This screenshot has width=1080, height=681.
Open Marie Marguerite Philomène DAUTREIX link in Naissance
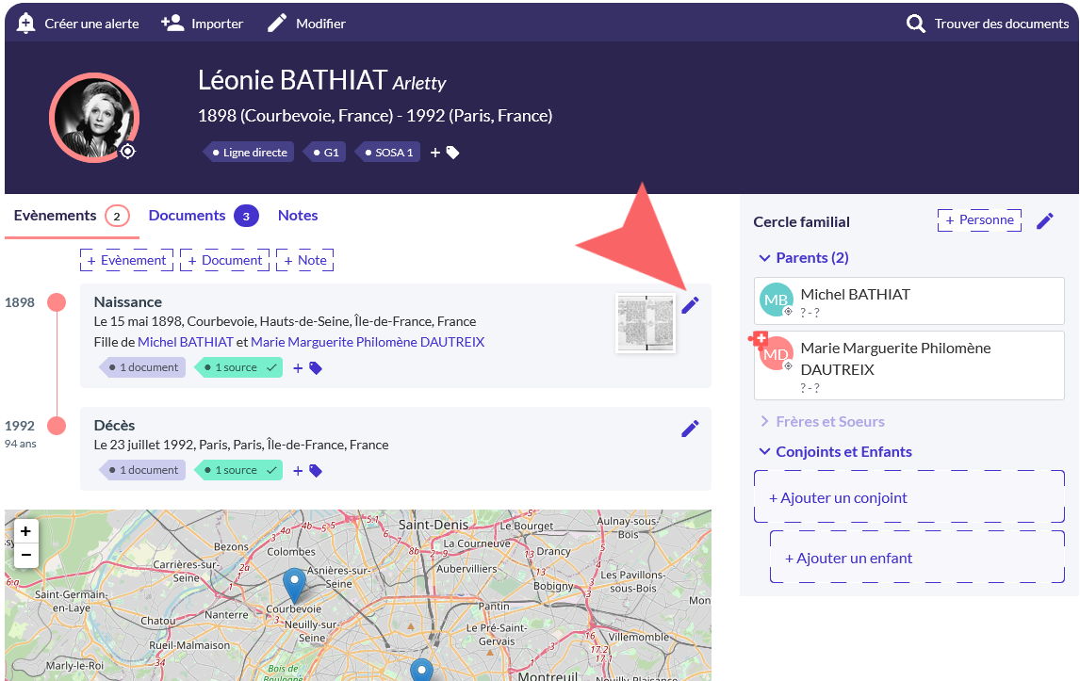368,342
